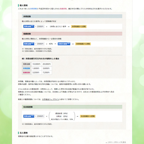The height and width of the screenshot is (144, 144).
Task: Click the 法人寄附 section heading
Action: (24, 133)
